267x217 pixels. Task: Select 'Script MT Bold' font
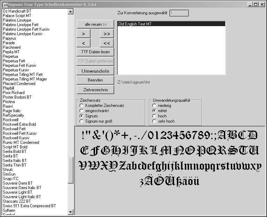pos(15,147)
